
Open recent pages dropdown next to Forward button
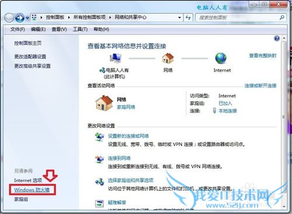point(27,18)
